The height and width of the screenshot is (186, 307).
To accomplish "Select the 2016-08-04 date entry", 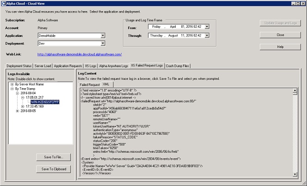I will [28, 93].
